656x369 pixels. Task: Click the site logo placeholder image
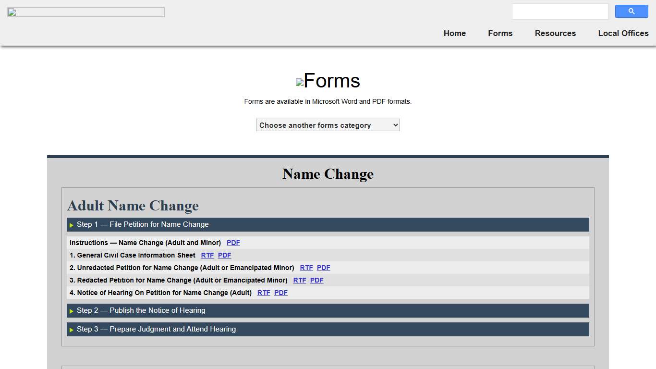(85, 12)
